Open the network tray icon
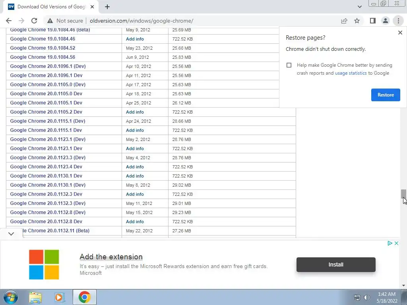Image resolution: width=407 pixels, height=305 pixels. pyautogui.click(x=357, y=297)
